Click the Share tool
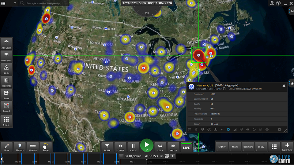 (x=6, y=95)
